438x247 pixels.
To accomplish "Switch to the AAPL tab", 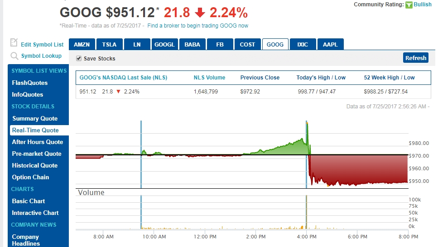I will click(x=331, y=44).
